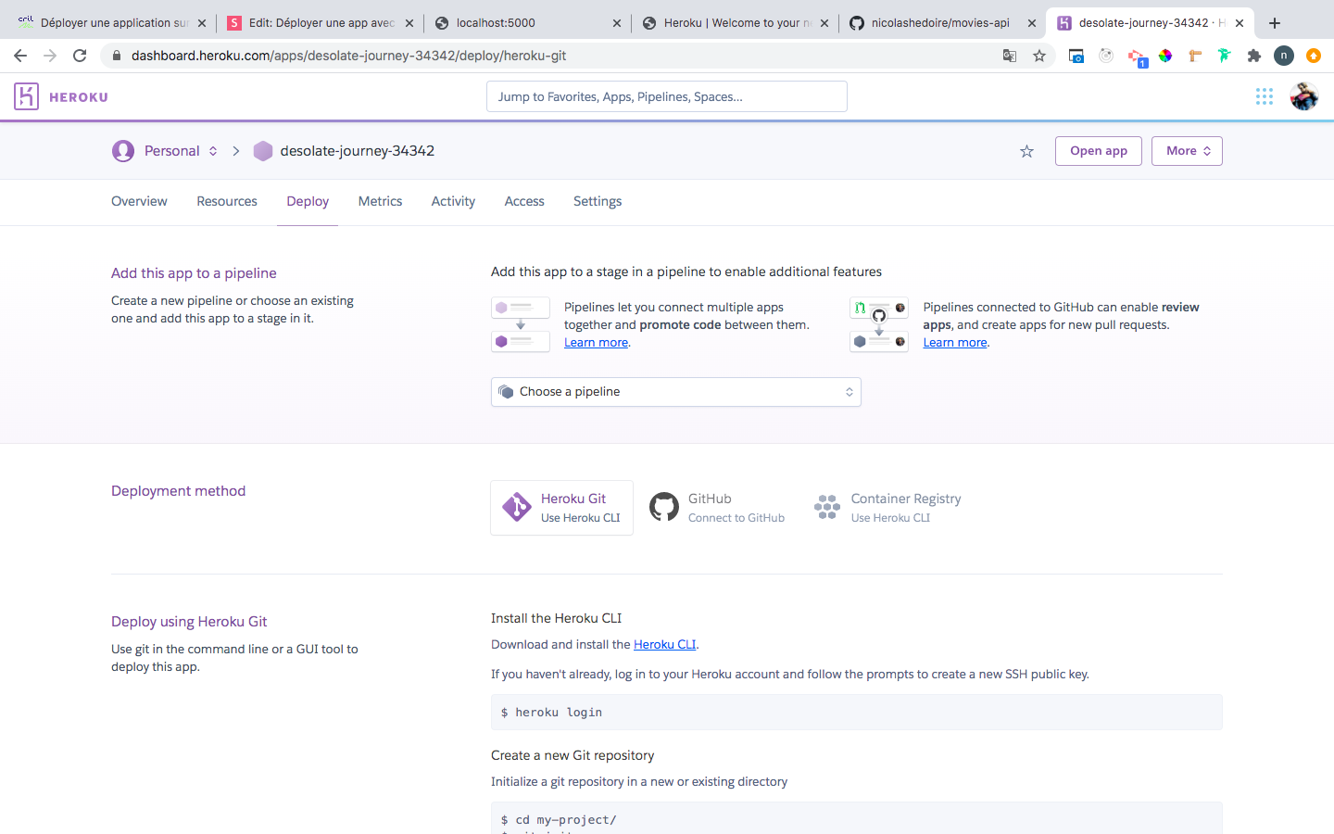Click the pipeline promote diagram illustration
Image resolution: width=1334 pixels, height=834 pixels.
coord(521,324)
